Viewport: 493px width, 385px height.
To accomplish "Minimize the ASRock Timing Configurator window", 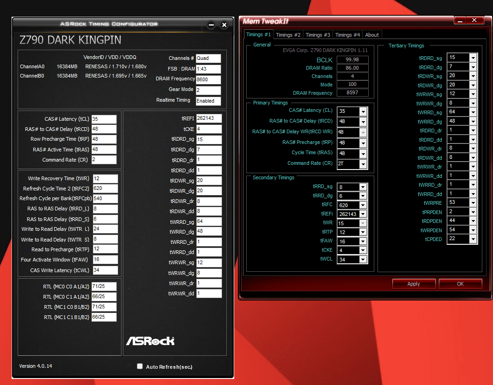I will click(x=211, y=25).
